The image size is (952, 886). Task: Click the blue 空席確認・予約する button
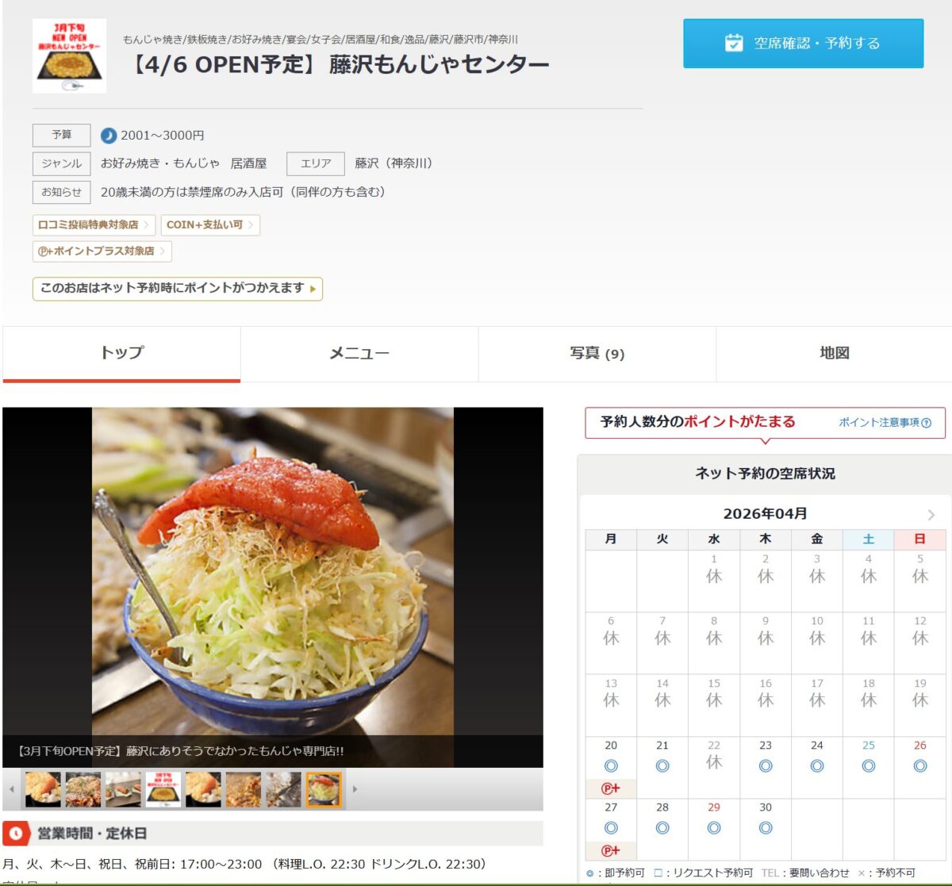pyautogui.click(x=803, y=44)
